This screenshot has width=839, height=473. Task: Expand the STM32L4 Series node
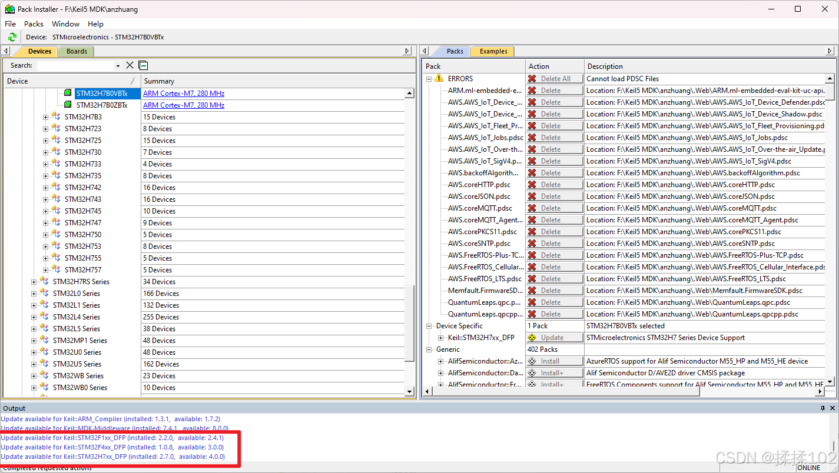[x=34, y=317]
